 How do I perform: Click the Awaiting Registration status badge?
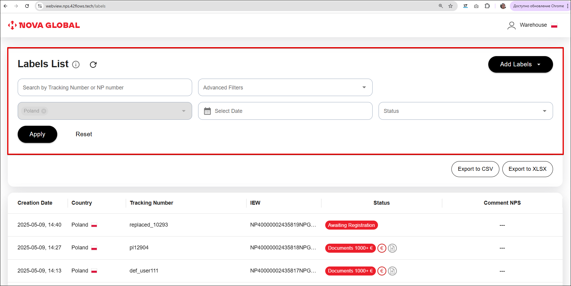pos(351,225)
